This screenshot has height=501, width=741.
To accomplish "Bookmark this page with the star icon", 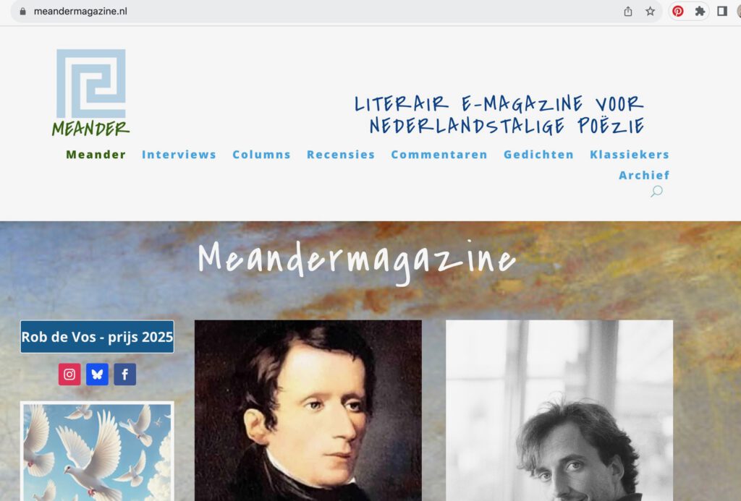I will 651,12.
